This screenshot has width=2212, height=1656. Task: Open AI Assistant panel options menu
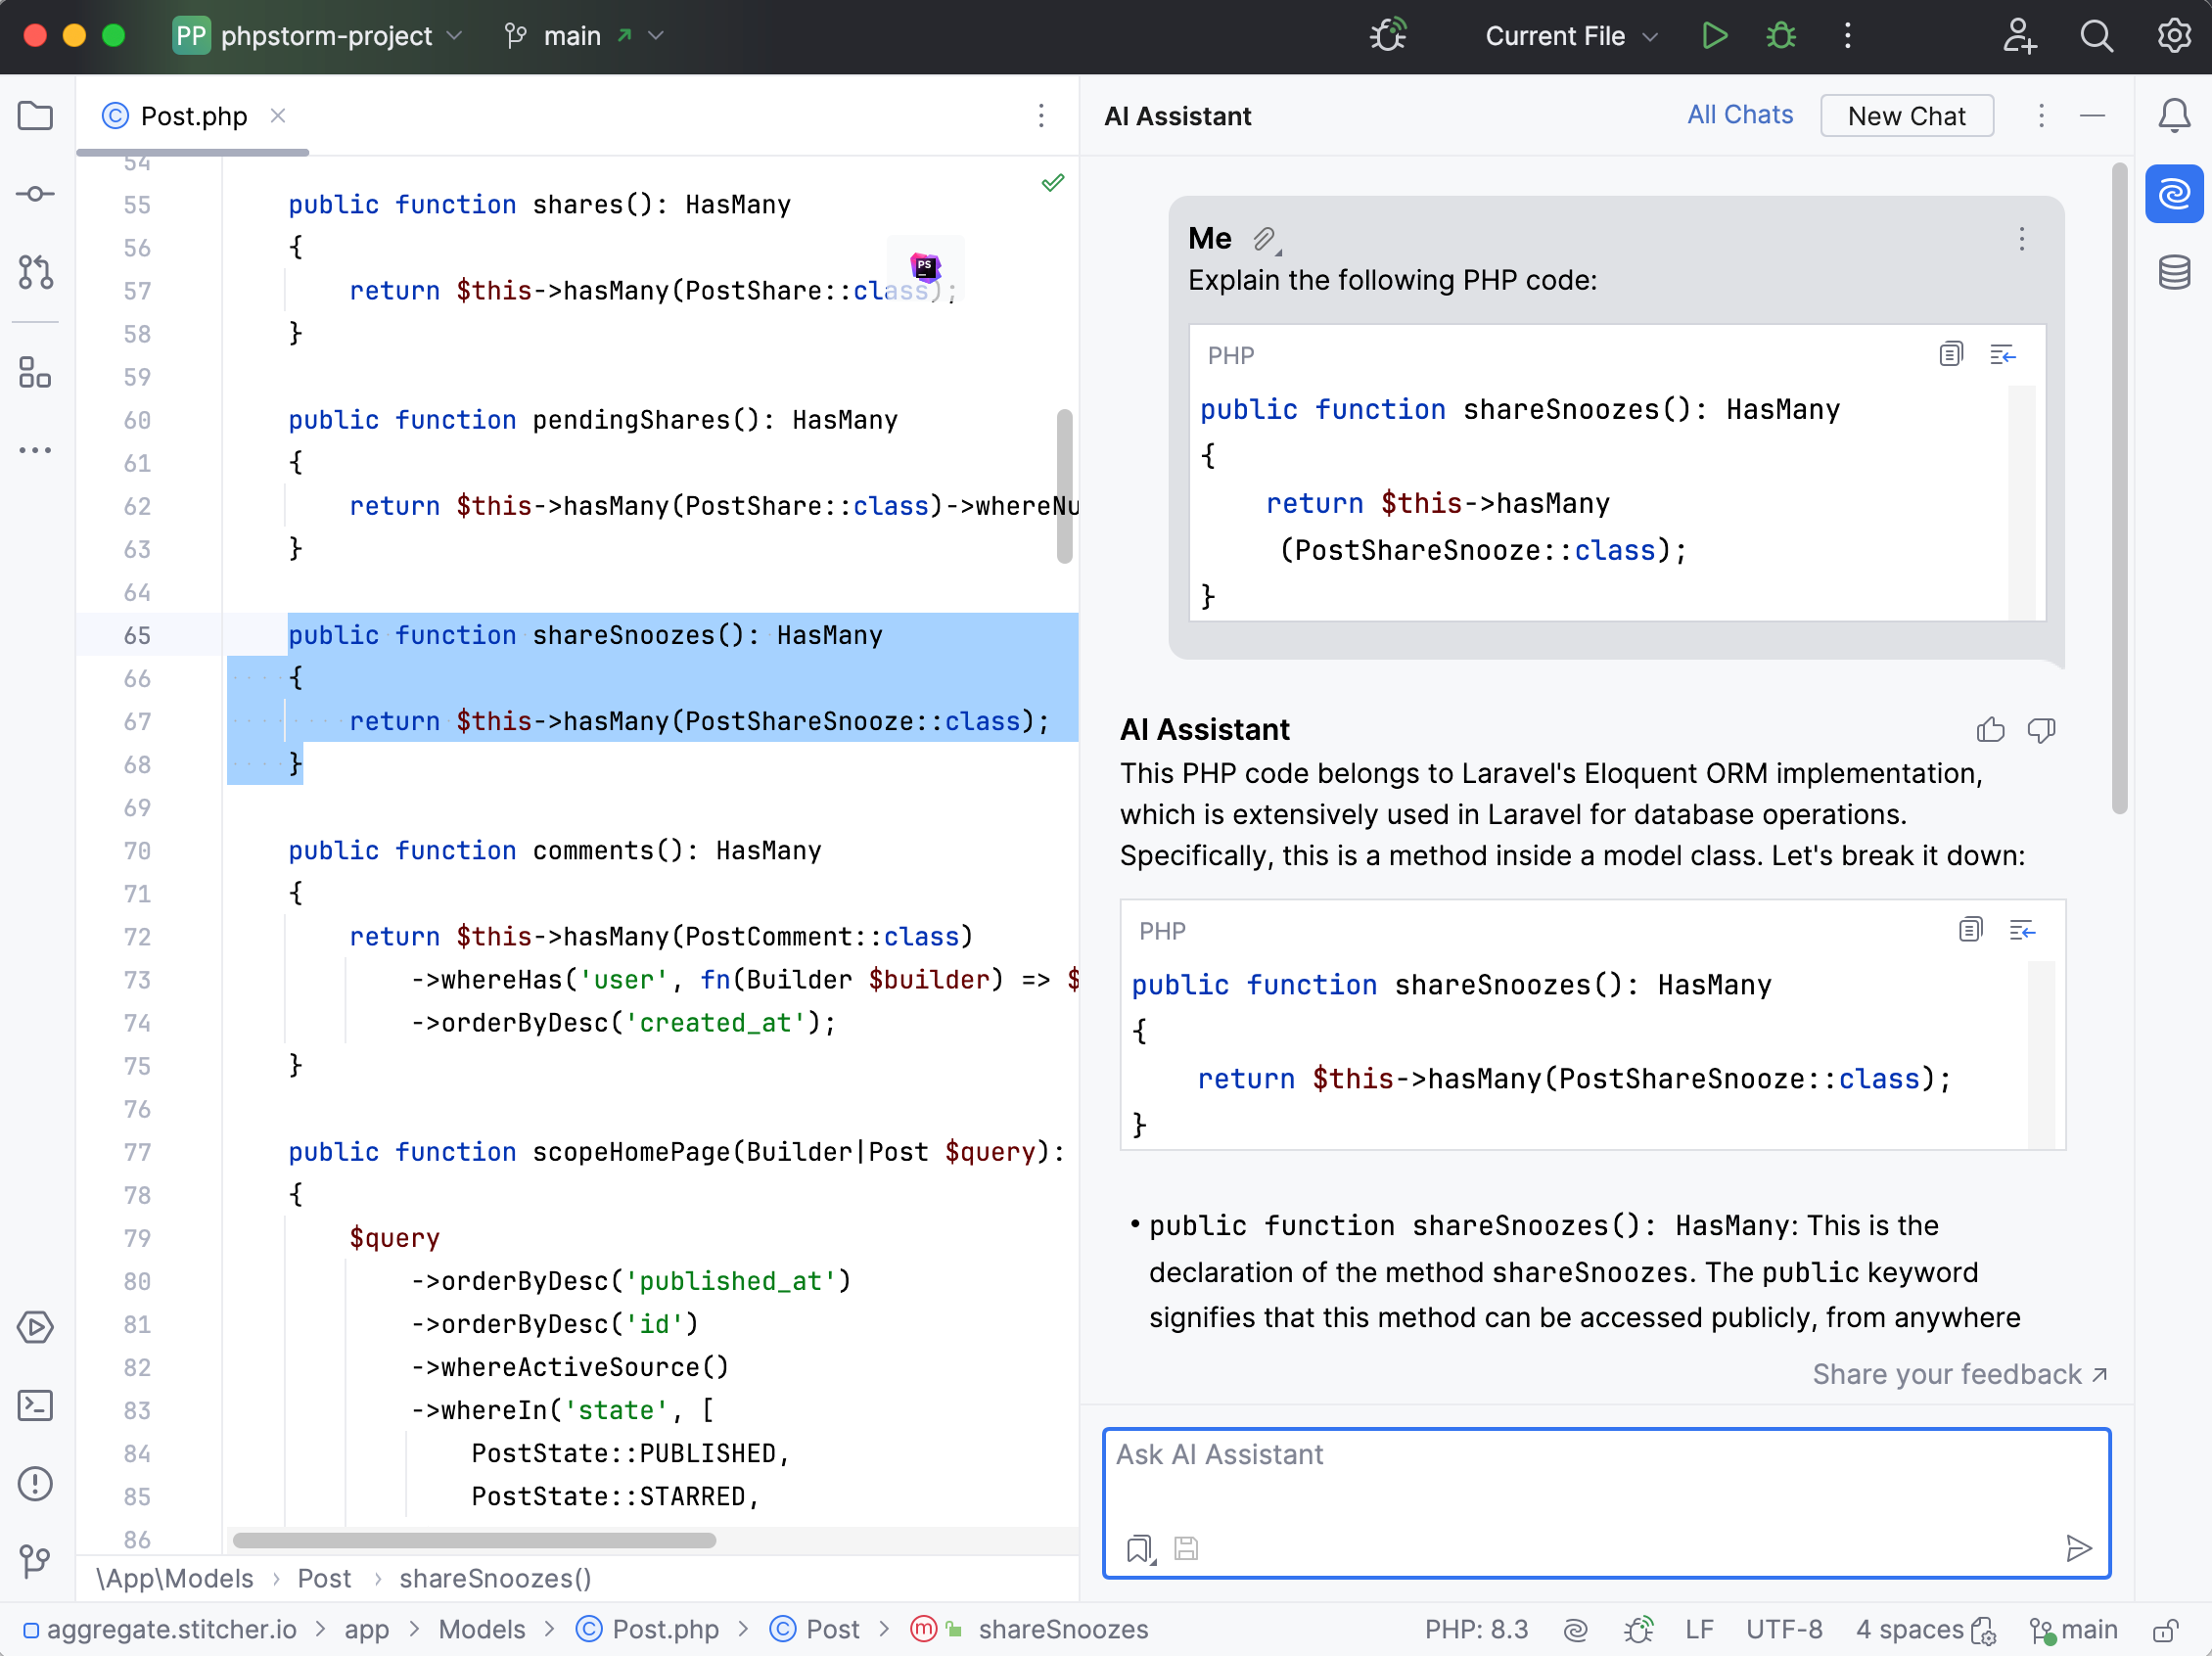pyautogui.click(x=2042, y=116)
